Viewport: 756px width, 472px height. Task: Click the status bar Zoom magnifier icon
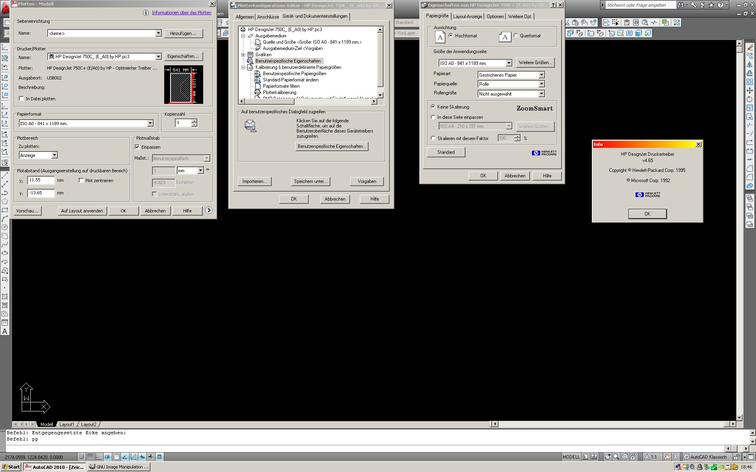(616, 457)
